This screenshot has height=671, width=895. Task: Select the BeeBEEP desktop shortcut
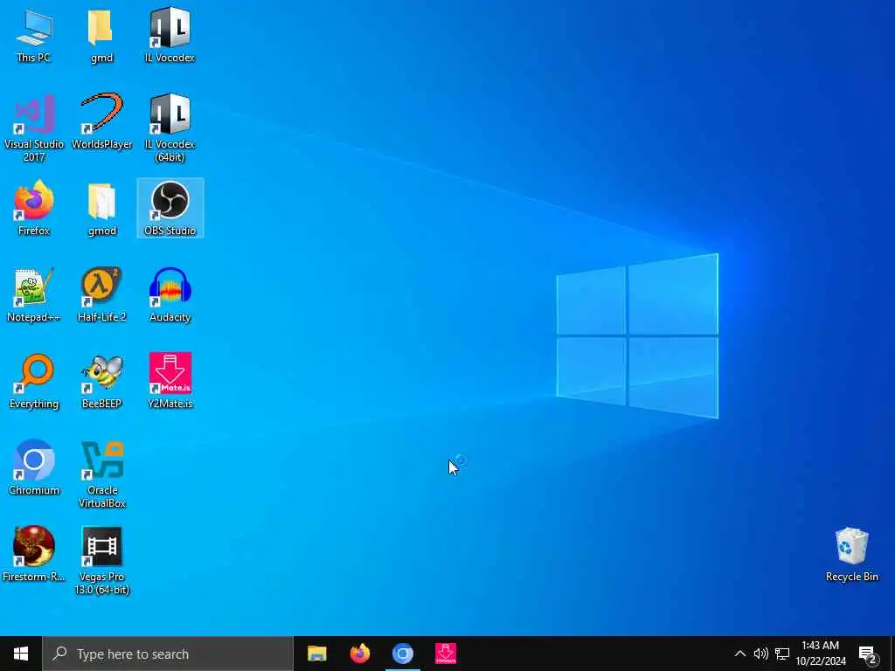(101, 381)
